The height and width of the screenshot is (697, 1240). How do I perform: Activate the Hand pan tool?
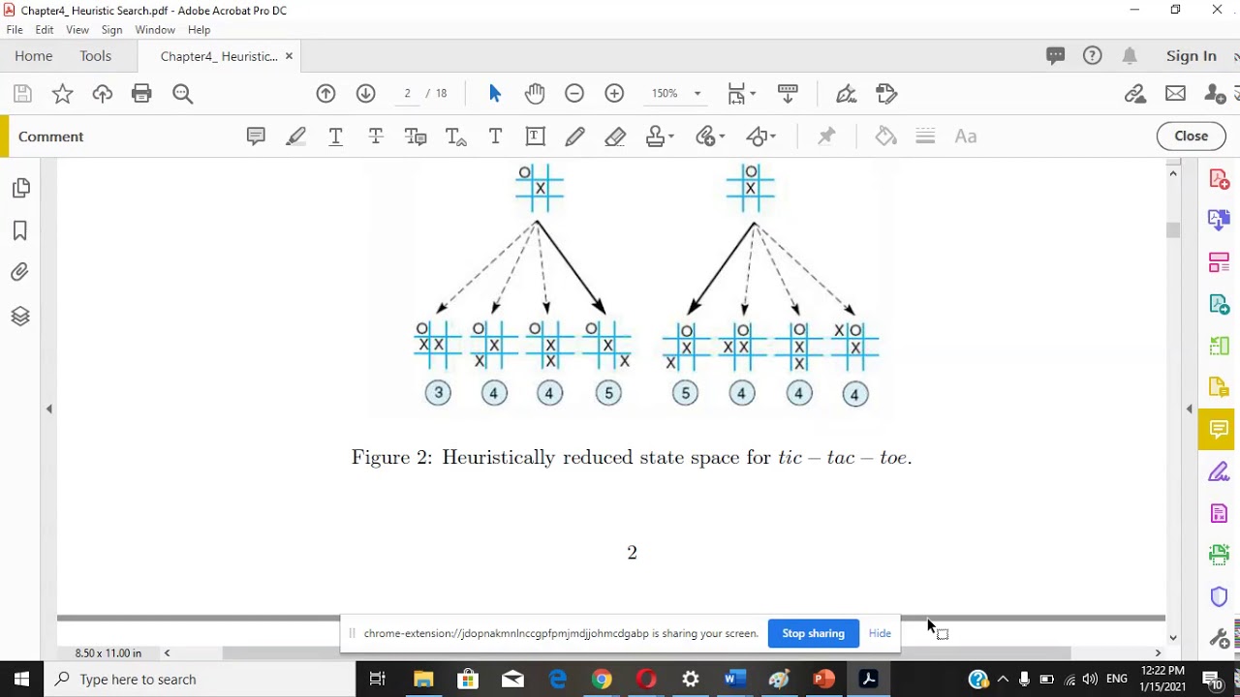[535, 94]
